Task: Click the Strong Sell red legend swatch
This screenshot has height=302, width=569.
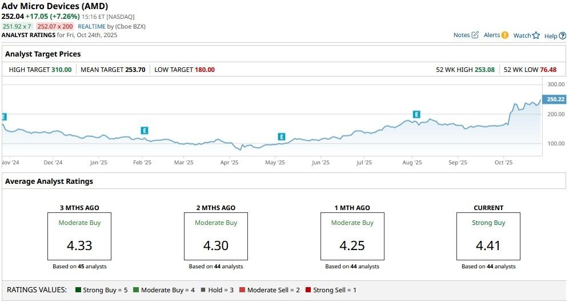Action: 308,290
